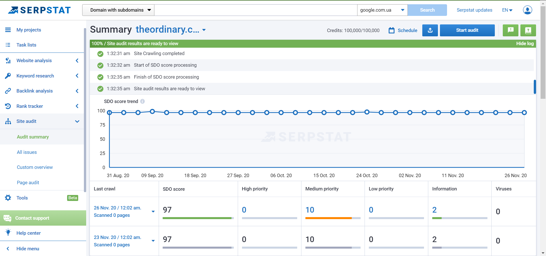Open My projects menu item
Viewport: 546px width, 256px height.
click(29, 30)
